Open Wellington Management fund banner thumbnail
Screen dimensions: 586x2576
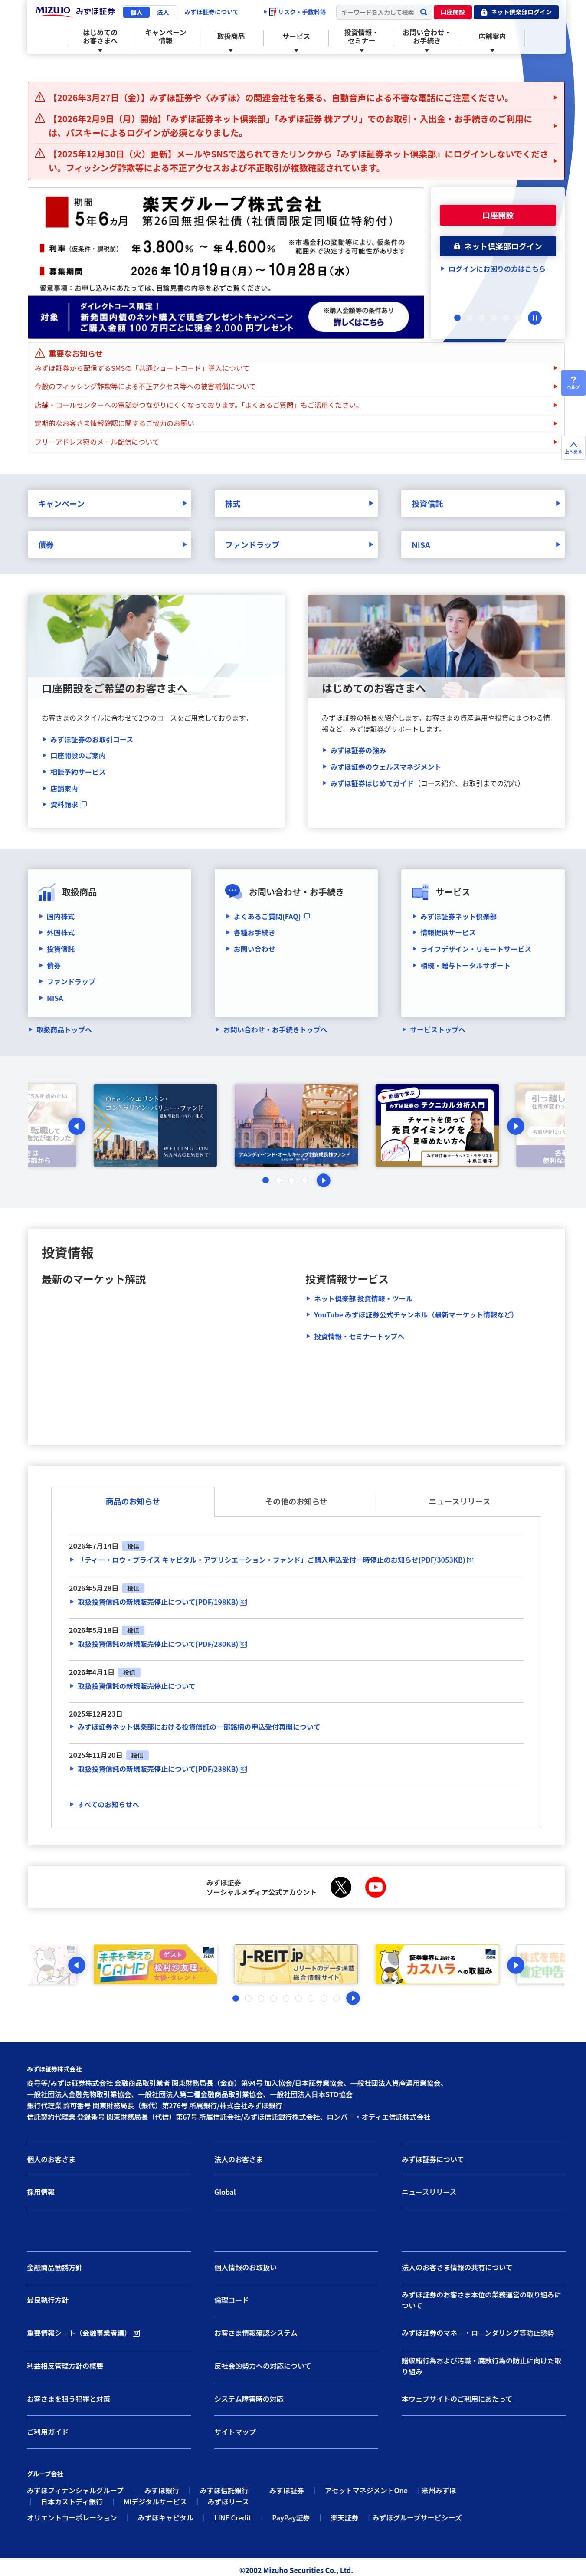[x=155, y=1125]
